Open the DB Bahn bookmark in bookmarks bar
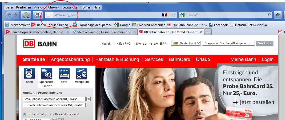 tap(187, 25)
